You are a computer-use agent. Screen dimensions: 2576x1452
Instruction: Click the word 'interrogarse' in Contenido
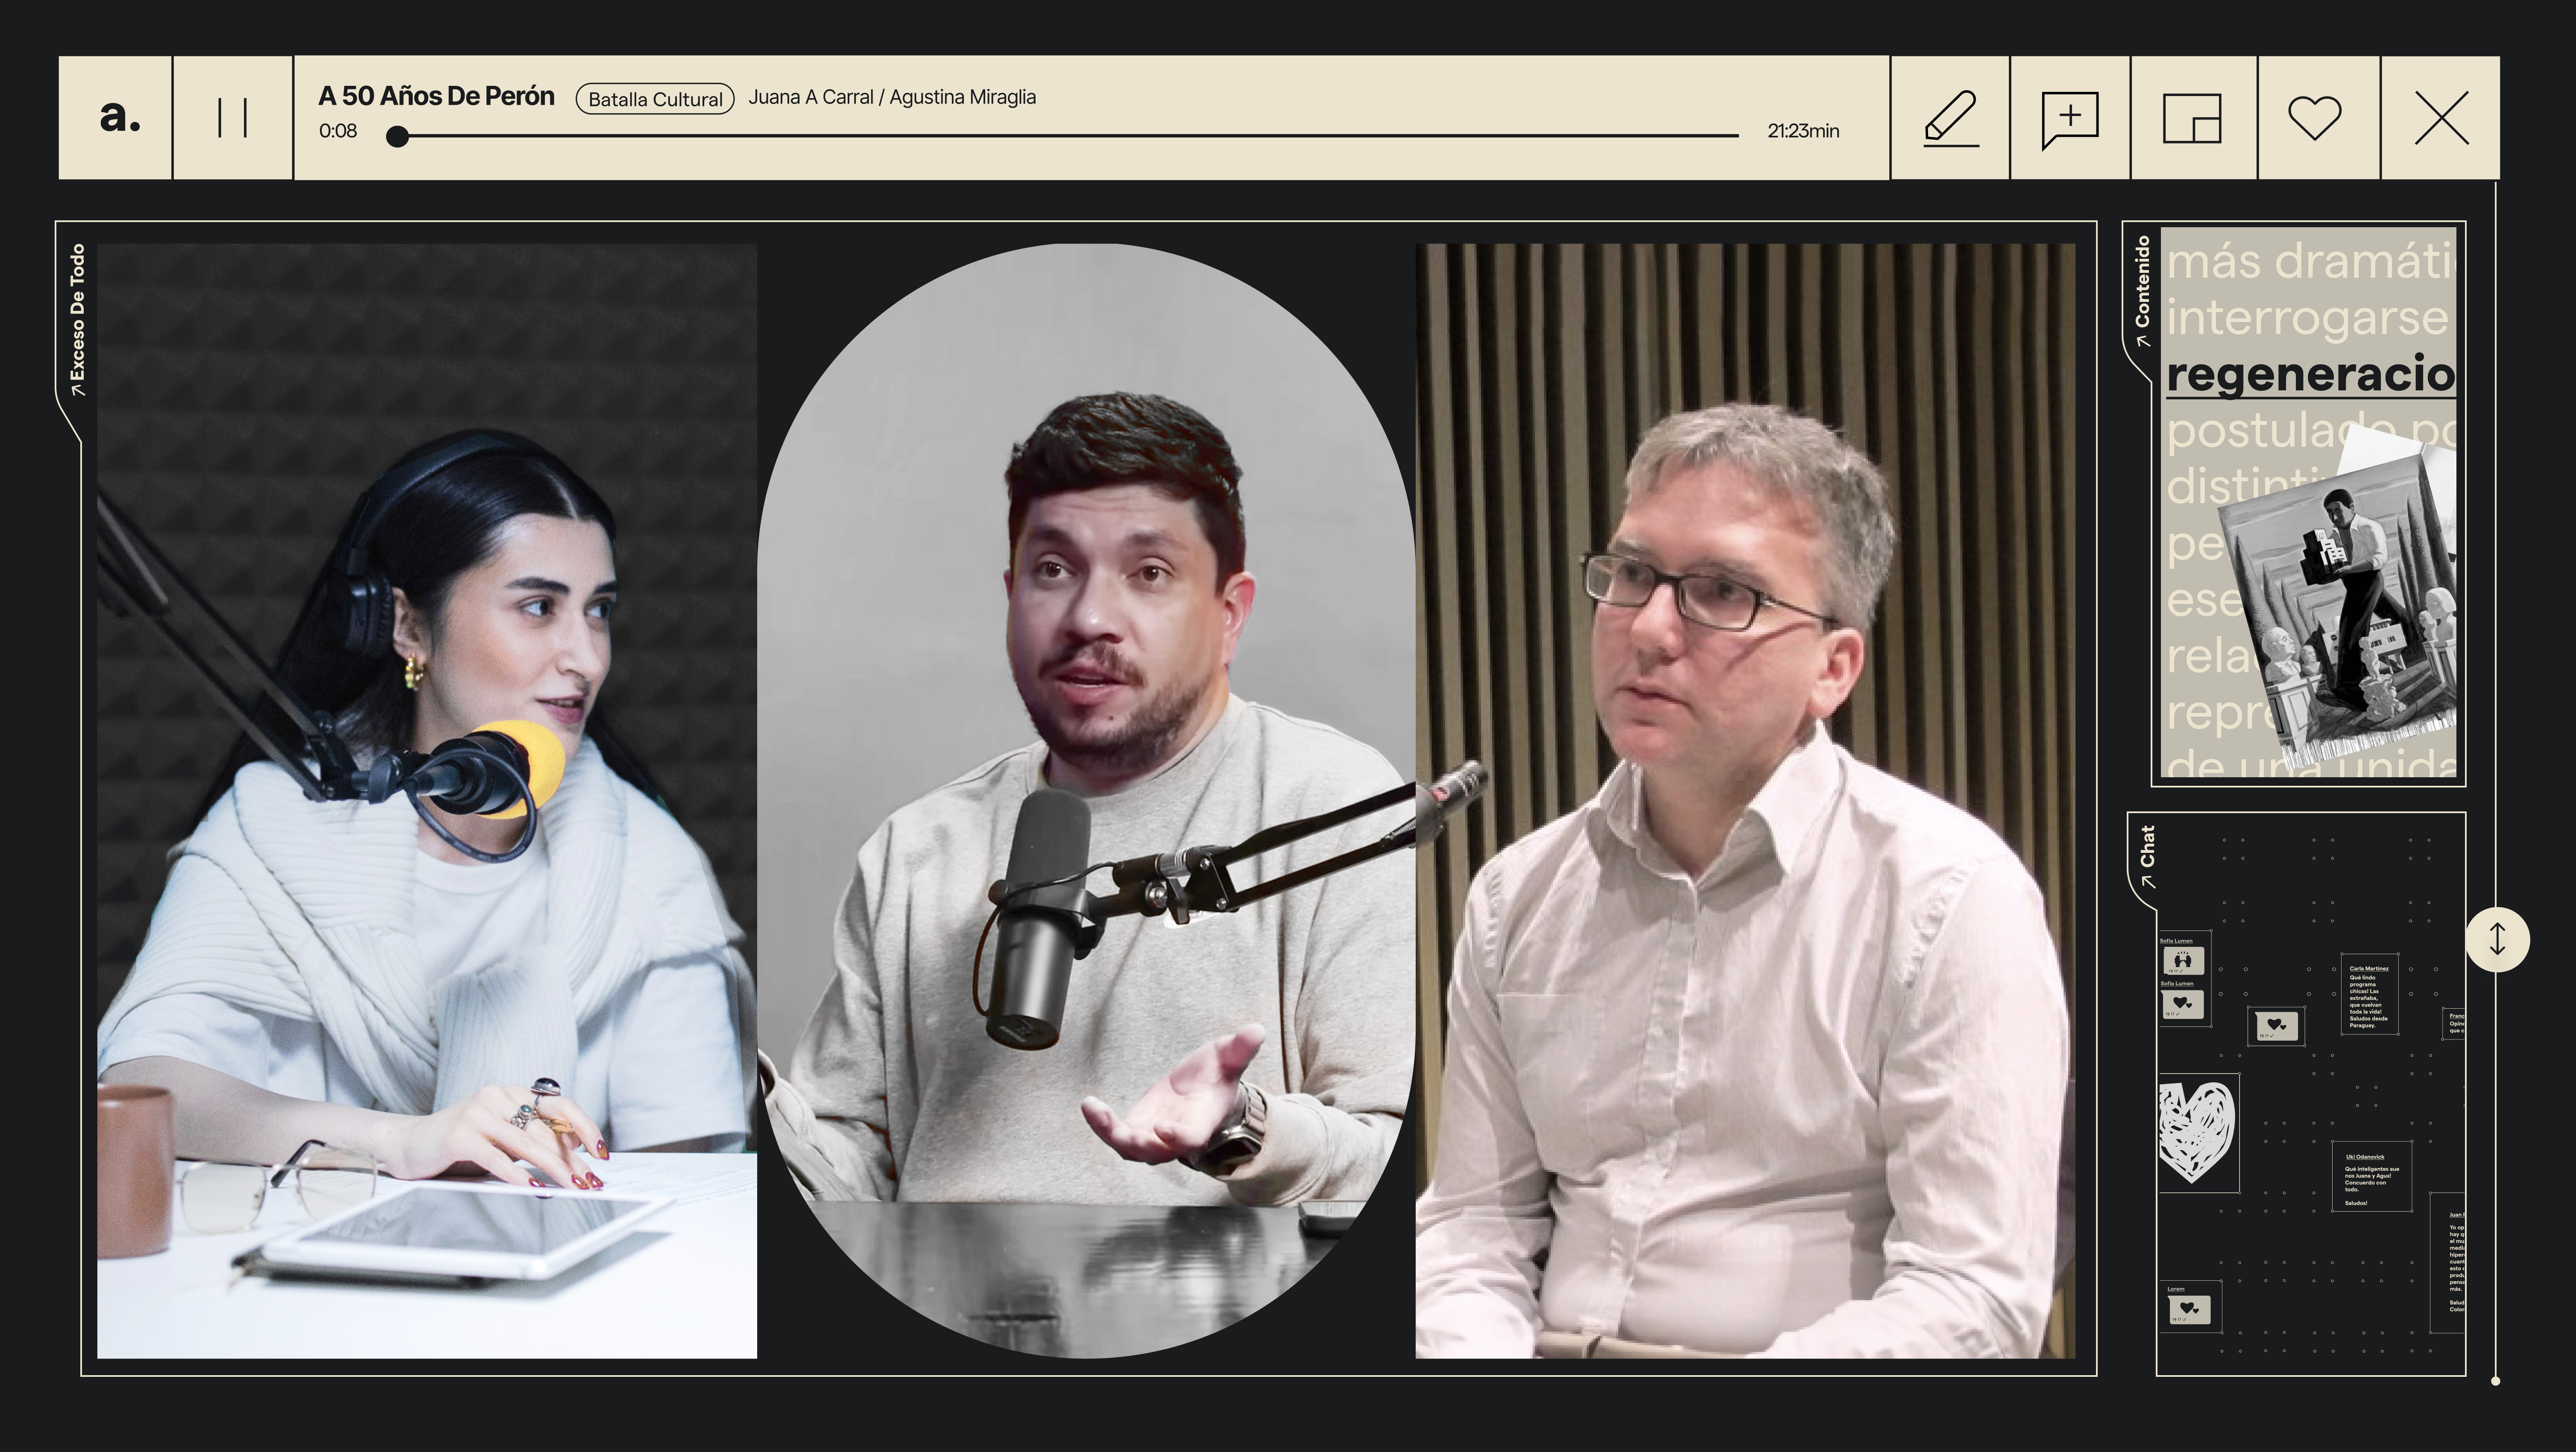click(2307, 318)
